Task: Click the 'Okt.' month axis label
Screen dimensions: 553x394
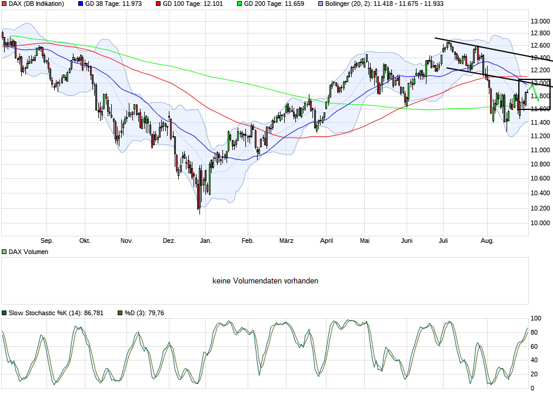Action: [x=85, y=241]
